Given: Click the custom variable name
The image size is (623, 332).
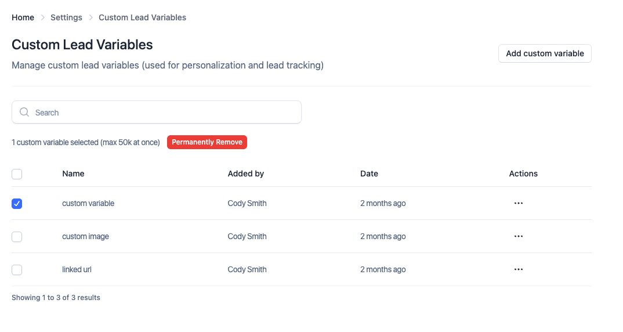Looking at the screenshot, I should (88, 204).
